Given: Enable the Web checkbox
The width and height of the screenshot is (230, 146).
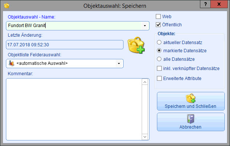Looking at the screenshot, I should [158, 17].
